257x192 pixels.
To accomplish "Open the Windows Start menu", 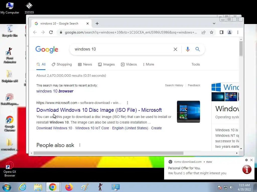I will pos(7,187).
